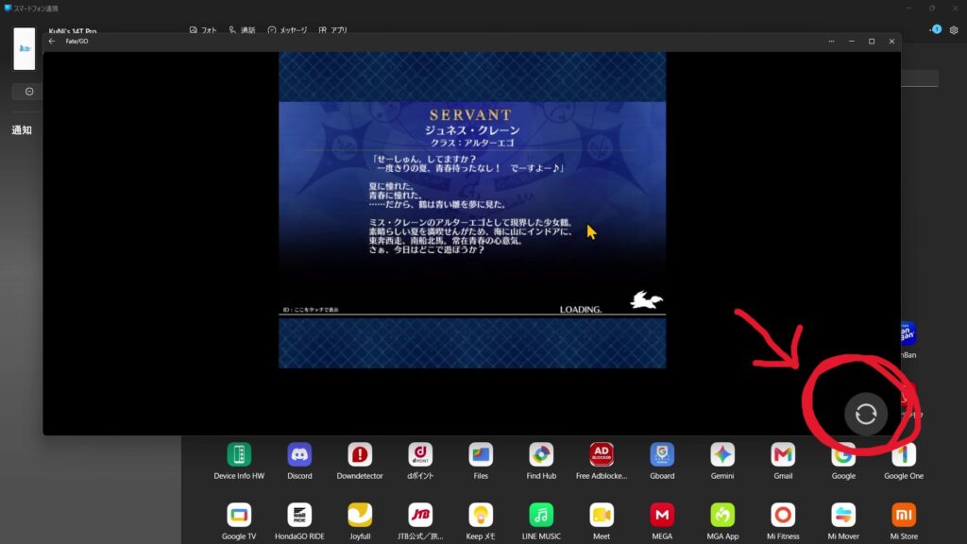Click the app search field in Phone Link
Image resolution: width=967 pixels, height=544 pixels.
[x=920, y=77]
